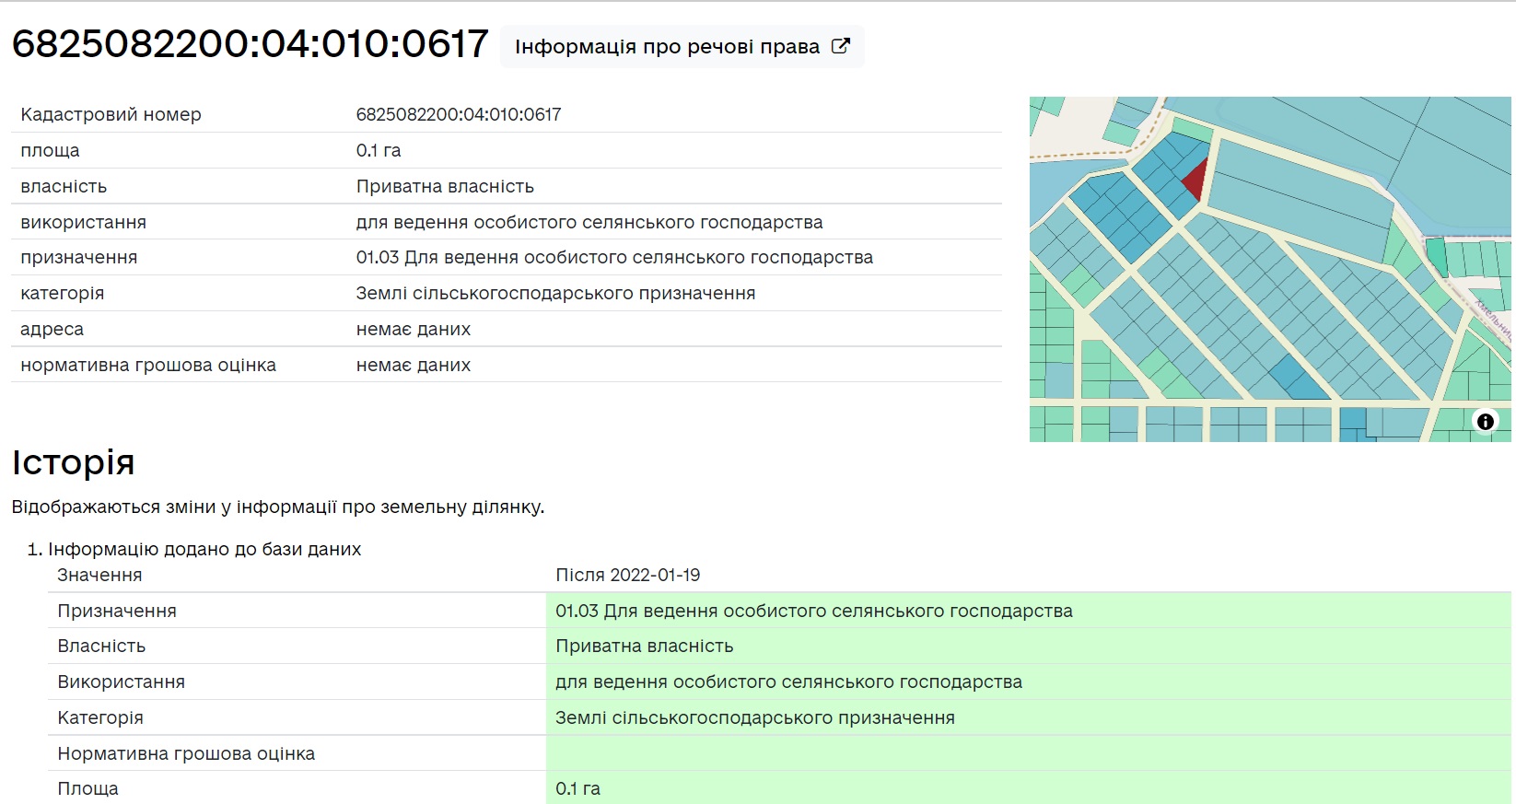The height and width of the screenshot is (804, 1516).
Task: Click the empty green 'Нормативна грошова оцінка' cell
Action: coord(1027,753)
